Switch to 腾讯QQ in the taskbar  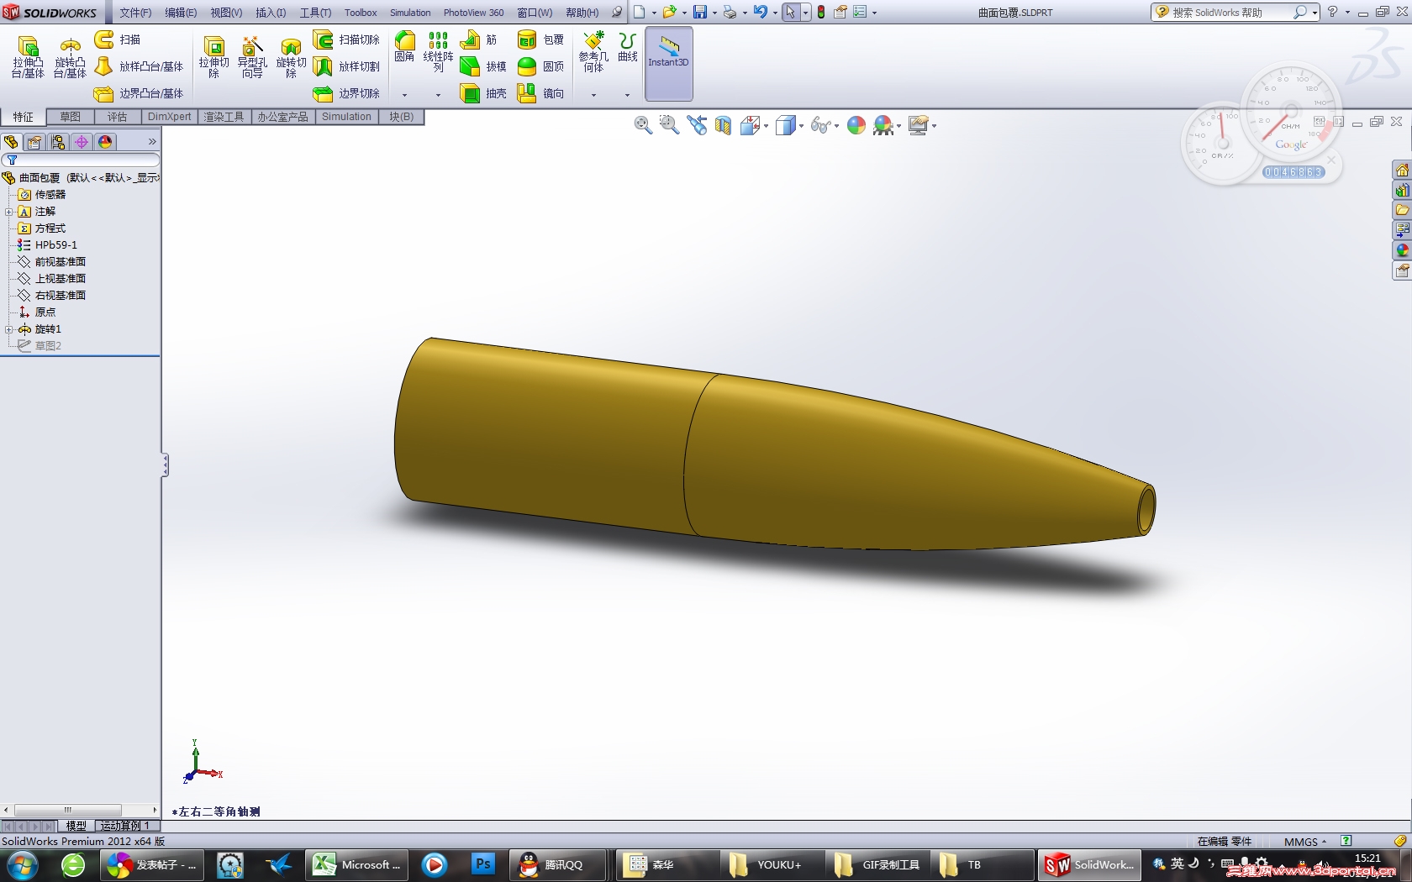(556, 864)
